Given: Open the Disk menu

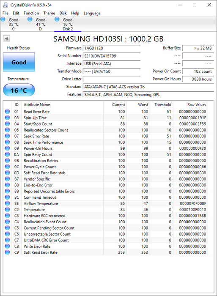Looking at the screenshot, I should pyautogui.click(x=63, y=13).
